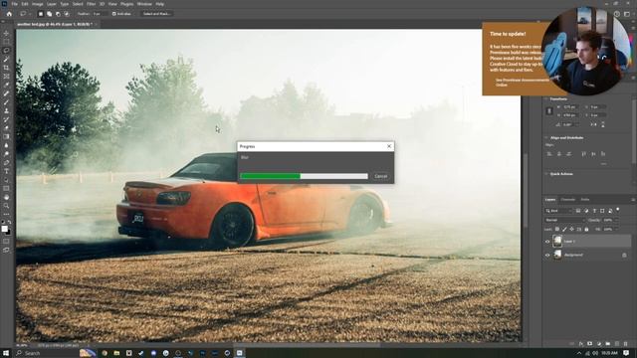Select the Dodge tool
The height and width of the screenshot is (358, 637).
tap(6, 154)
